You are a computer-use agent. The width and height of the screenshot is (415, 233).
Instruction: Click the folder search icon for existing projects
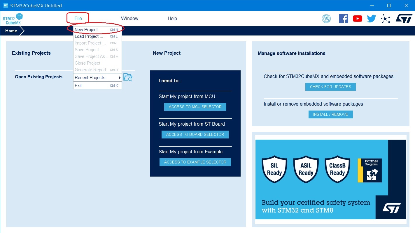tap(128, 77)
